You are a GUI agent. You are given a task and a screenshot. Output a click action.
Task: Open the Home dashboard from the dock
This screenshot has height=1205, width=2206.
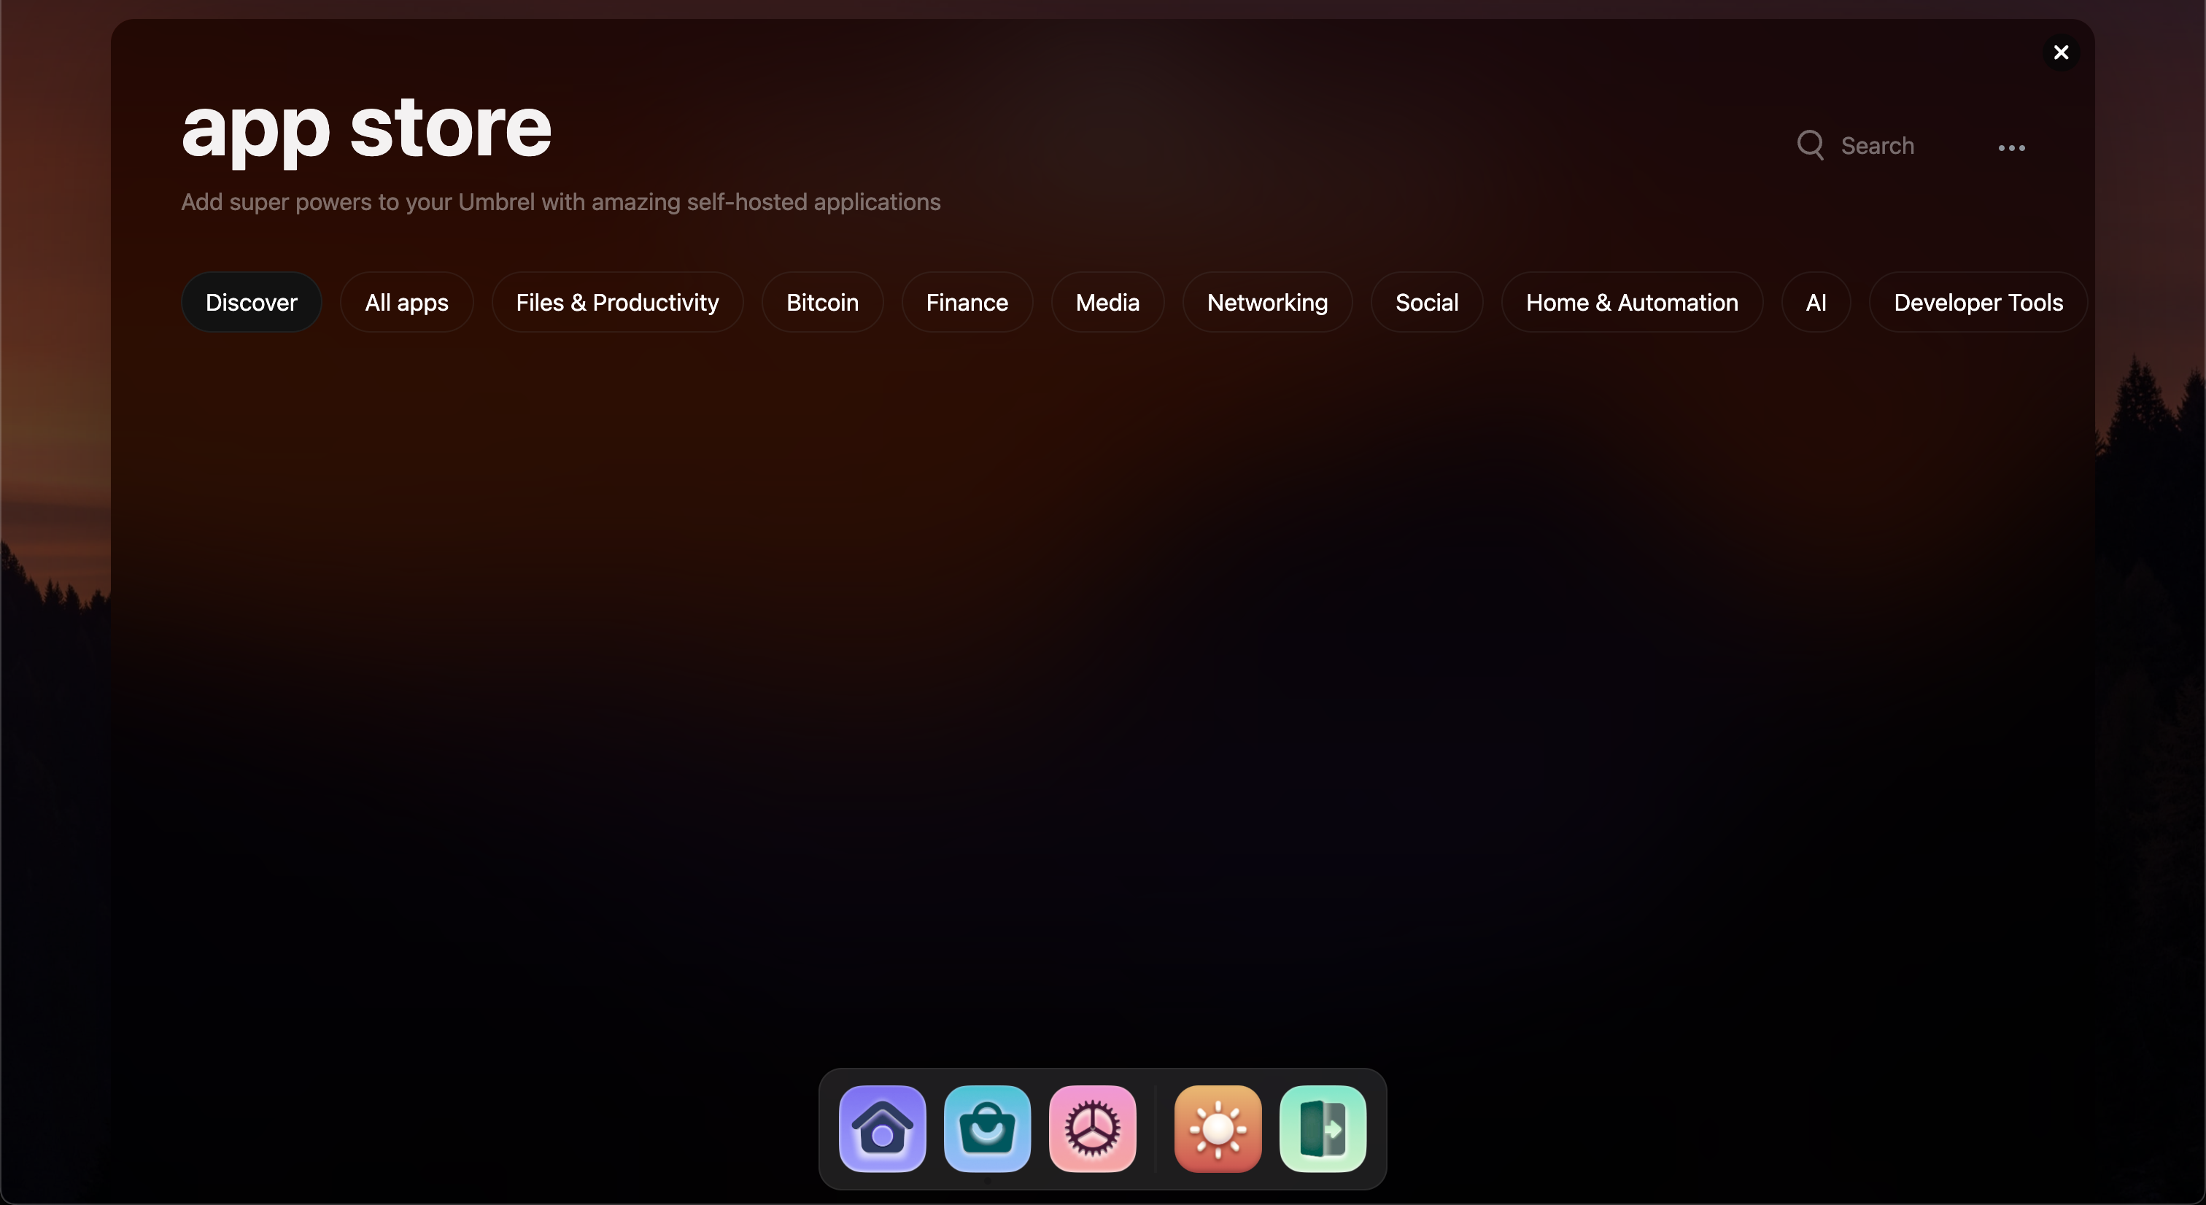pyautogui.click(x=882, y=1130)
